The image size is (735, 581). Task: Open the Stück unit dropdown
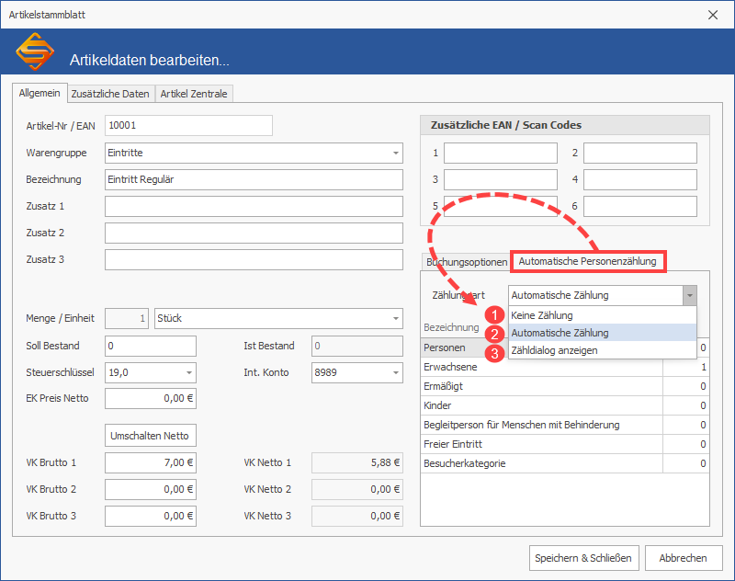[395, 319]
